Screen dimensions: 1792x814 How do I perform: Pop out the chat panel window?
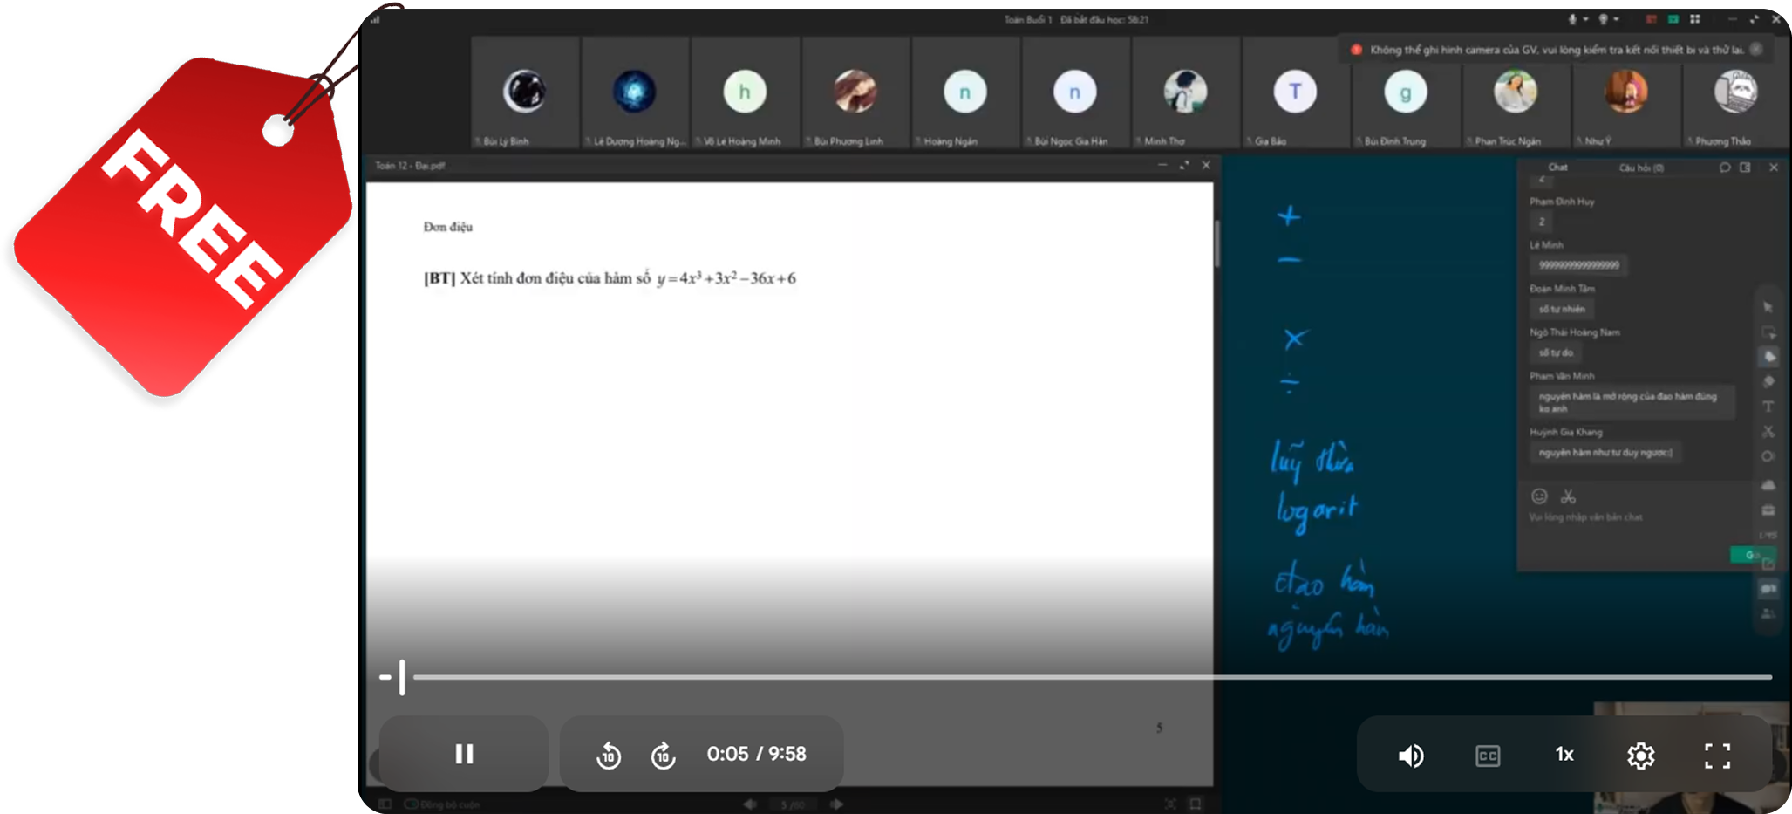click(x=1745, y=168)
